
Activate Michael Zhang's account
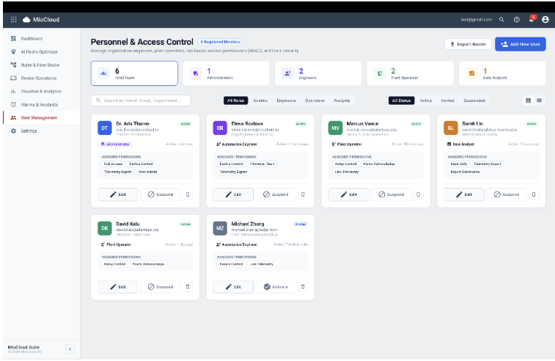click(276, 287)
